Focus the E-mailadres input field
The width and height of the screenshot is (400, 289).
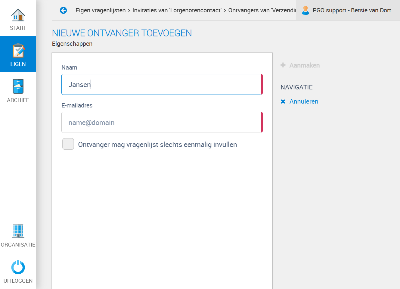162,122
